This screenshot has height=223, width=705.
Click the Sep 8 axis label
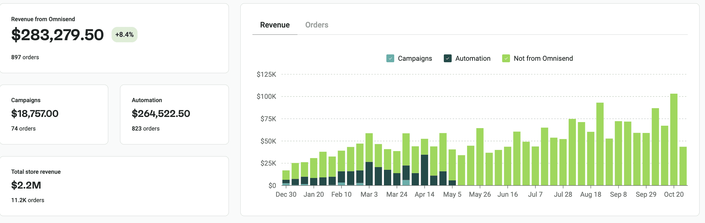(618, 194)
